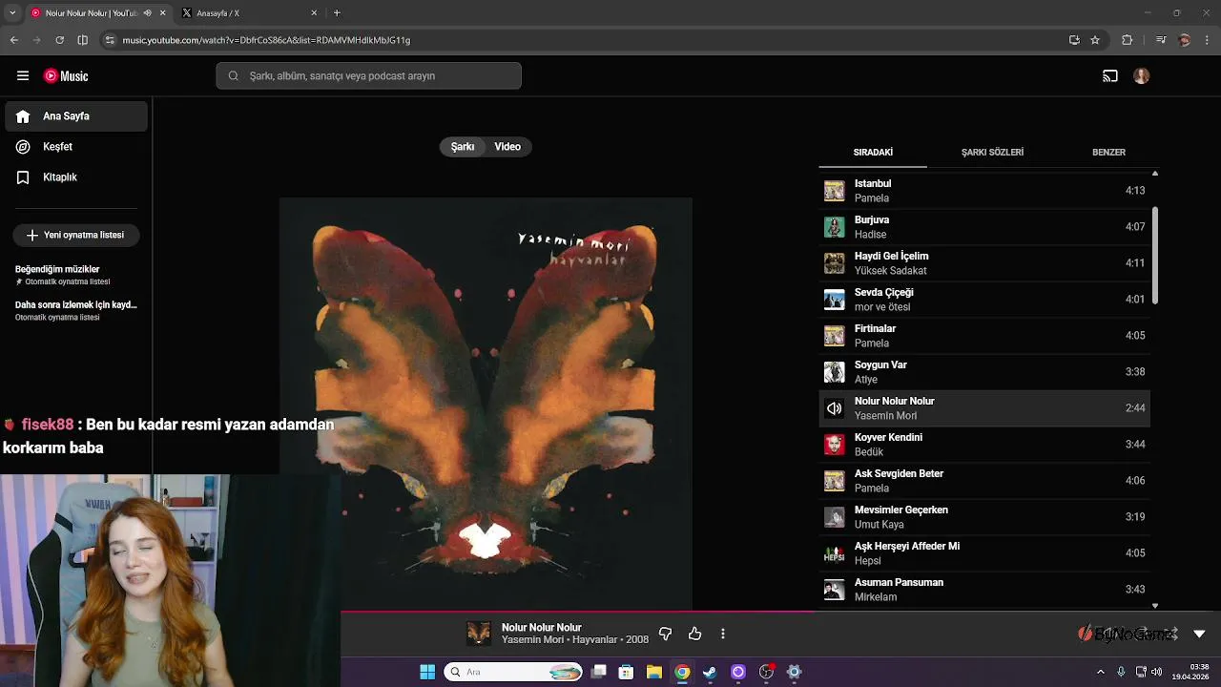Click the Kitaplık library icon
Screen dimensions: 1221x687
click(x=23, y=177)
